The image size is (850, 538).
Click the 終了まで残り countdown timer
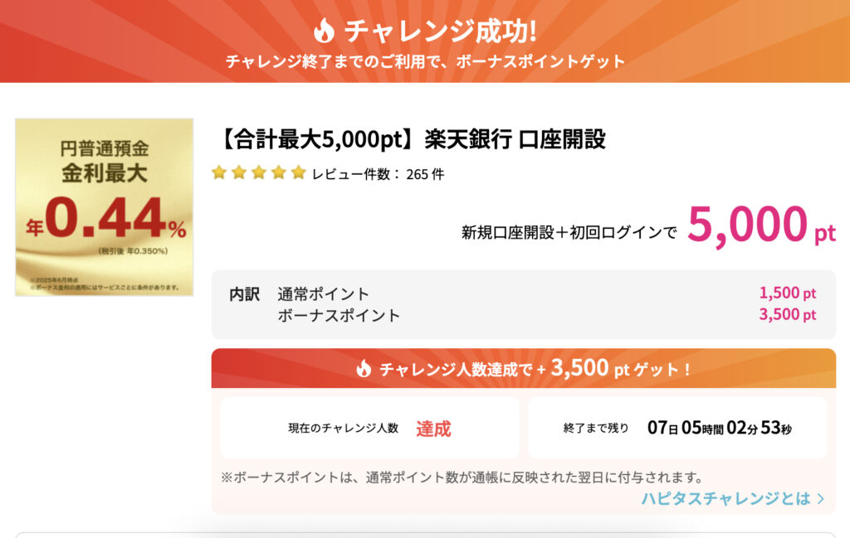click(719, 429)
